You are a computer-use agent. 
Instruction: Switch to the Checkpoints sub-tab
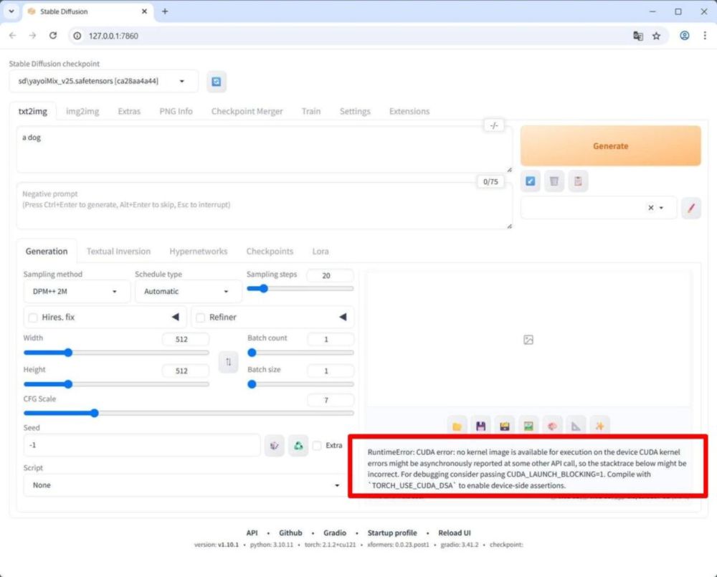[x=270, y=252]
